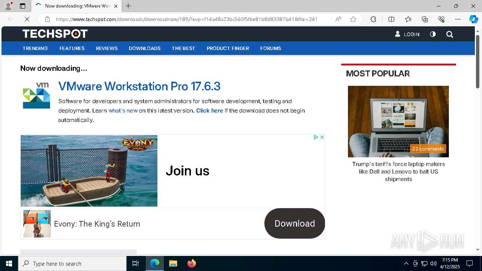The height and width of the screenshot is (271, 482).
Task: Click Evony: The King's Return text
Action: [x=97, y=224]
